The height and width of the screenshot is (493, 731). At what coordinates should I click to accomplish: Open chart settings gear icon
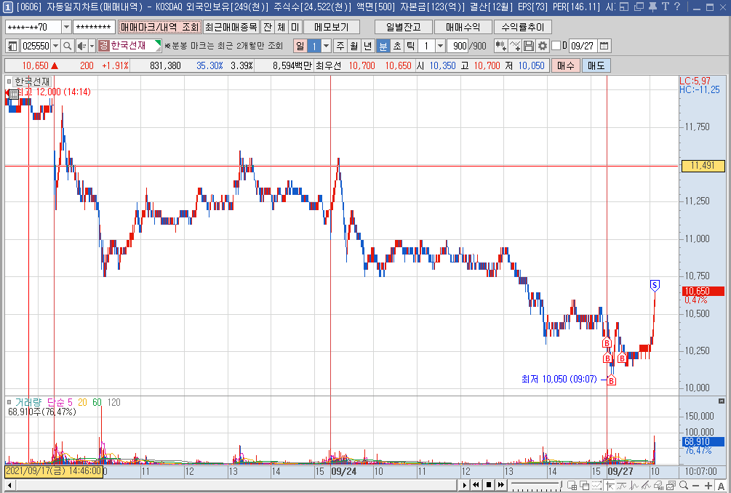coord(542,46)
